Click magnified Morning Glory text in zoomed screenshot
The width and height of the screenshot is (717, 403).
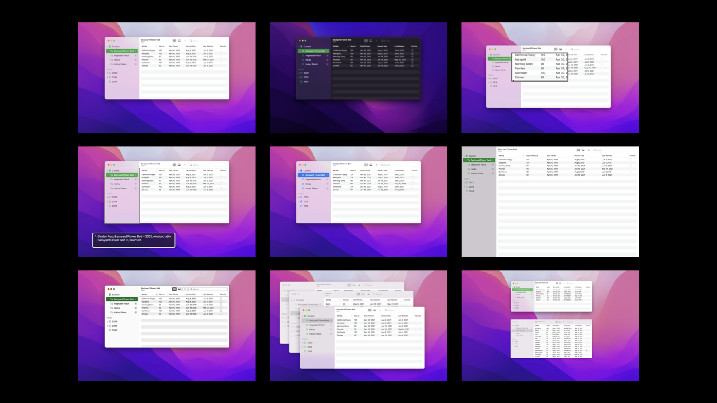click(x=523, y=64)
